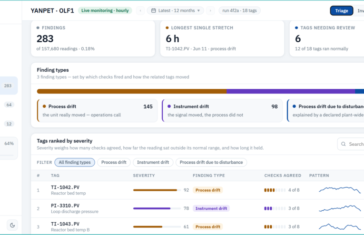View PI-3310.PV pattern sparkline
Viewport: 364px width, 235px height.
click(x=340, y=208)
